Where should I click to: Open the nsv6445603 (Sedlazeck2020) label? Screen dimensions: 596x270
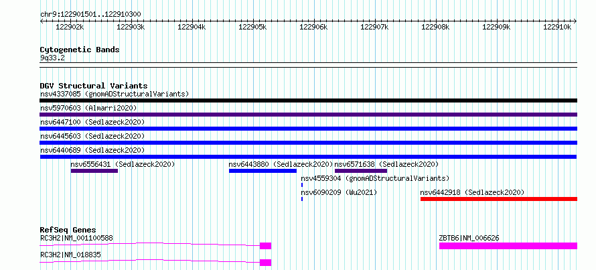[92, 136]
